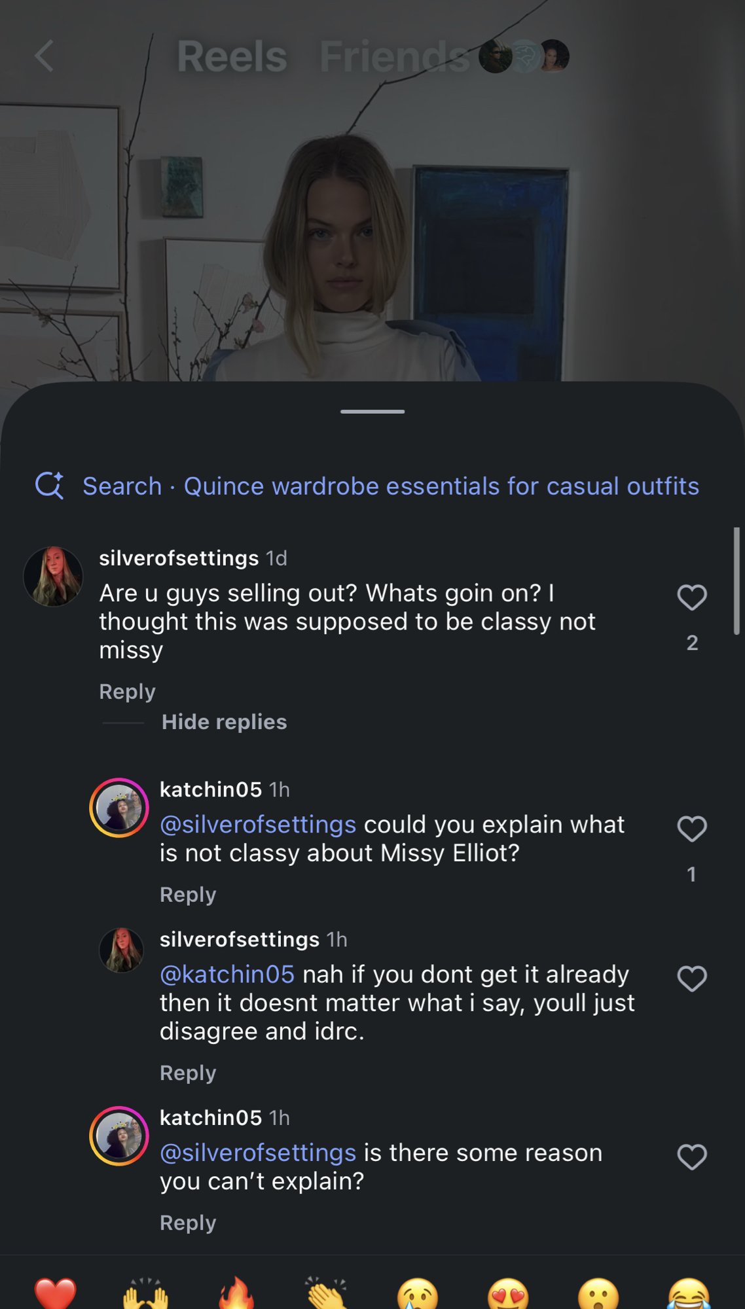Collapse thread with Hide replies
Viewport: 745px width, 1309px height.
pos(224,722)
